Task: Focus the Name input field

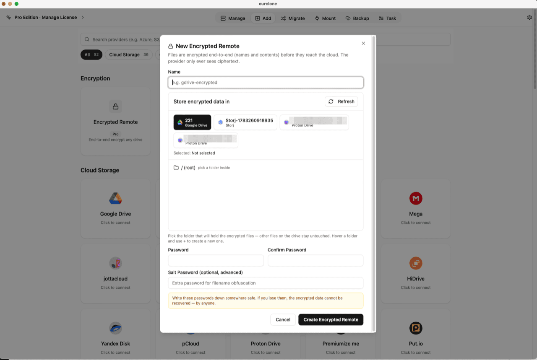Action: click(266, 83)
